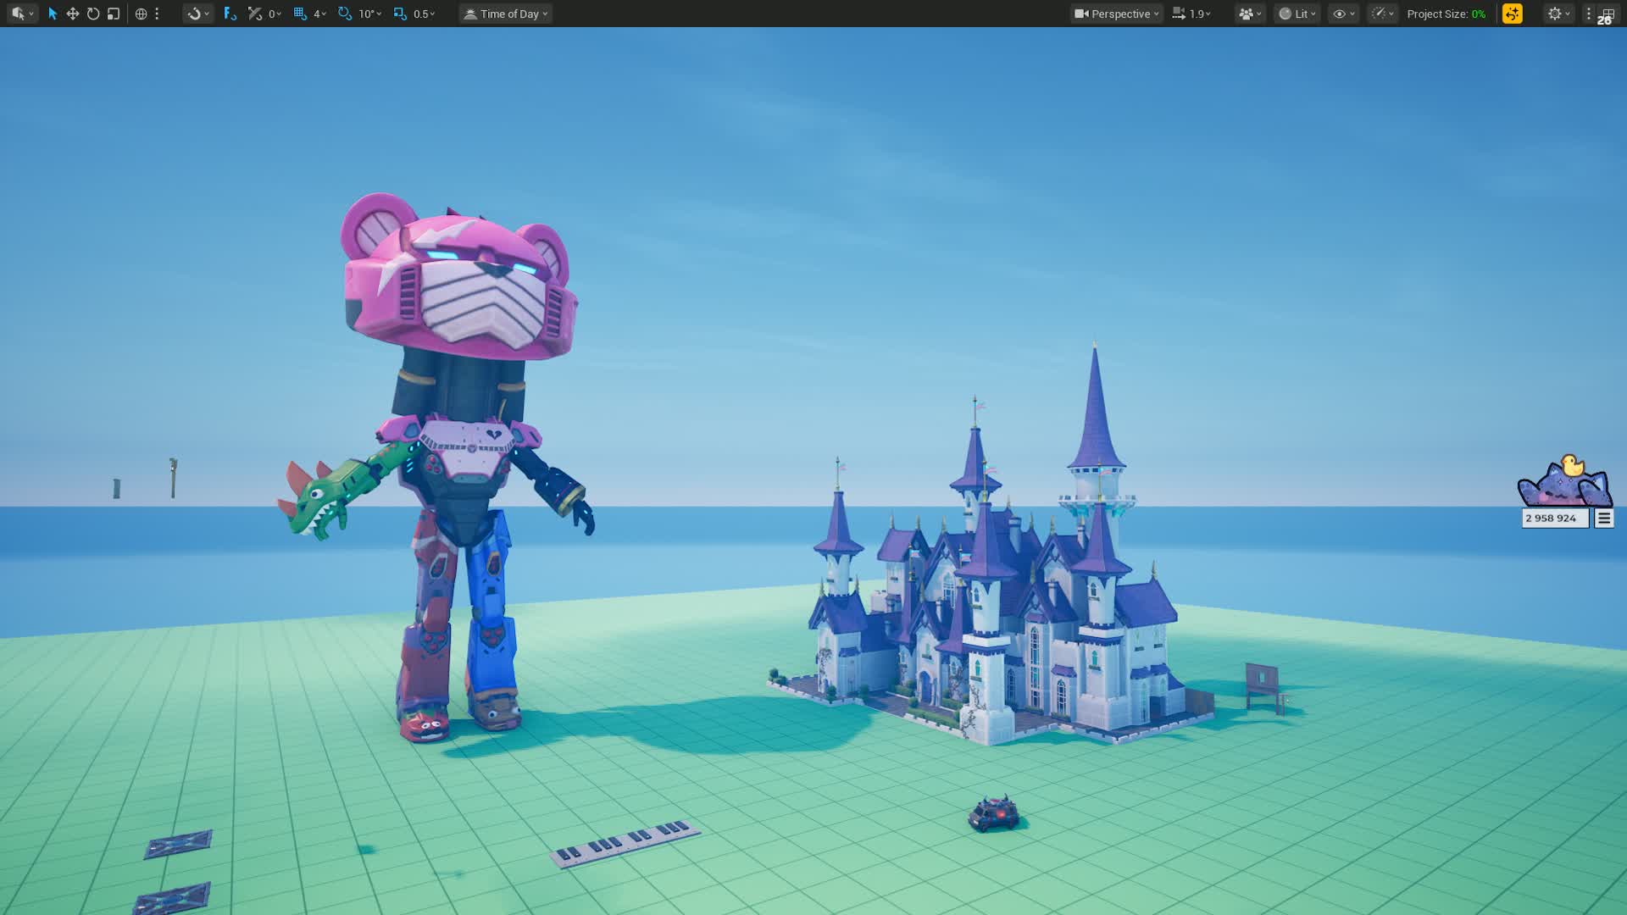The height and width of the screenshot is (915, 1627).
Task: Open the rotation snap angle dropdown
Action: pos(370,14)
